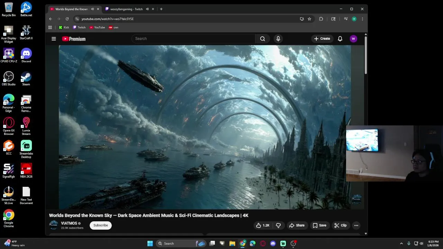This screenshot has height=249, width=443.
Task: Open Discord desktop shortcut
Action: (26, 56)
